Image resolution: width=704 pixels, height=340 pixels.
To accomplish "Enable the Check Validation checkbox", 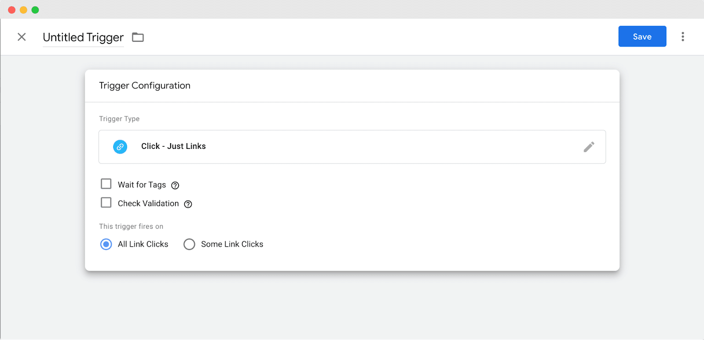I will (106, 203).
